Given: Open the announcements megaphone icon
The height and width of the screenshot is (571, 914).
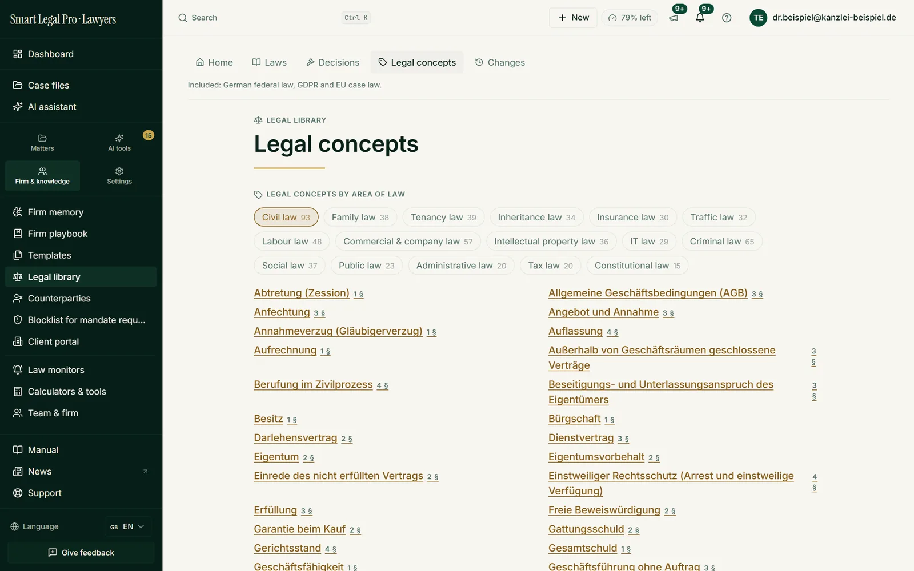Looking at the screenshot, I should (674, 18).
